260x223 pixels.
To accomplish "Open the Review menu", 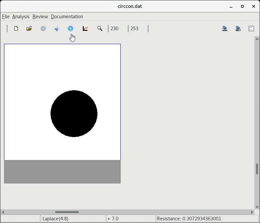I will (x=40, y=17).
